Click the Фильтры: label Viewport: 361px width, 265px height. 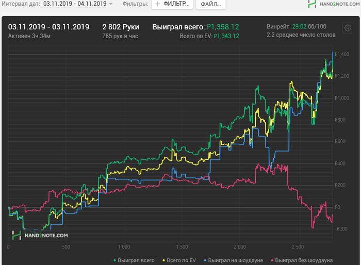point(135,4)
